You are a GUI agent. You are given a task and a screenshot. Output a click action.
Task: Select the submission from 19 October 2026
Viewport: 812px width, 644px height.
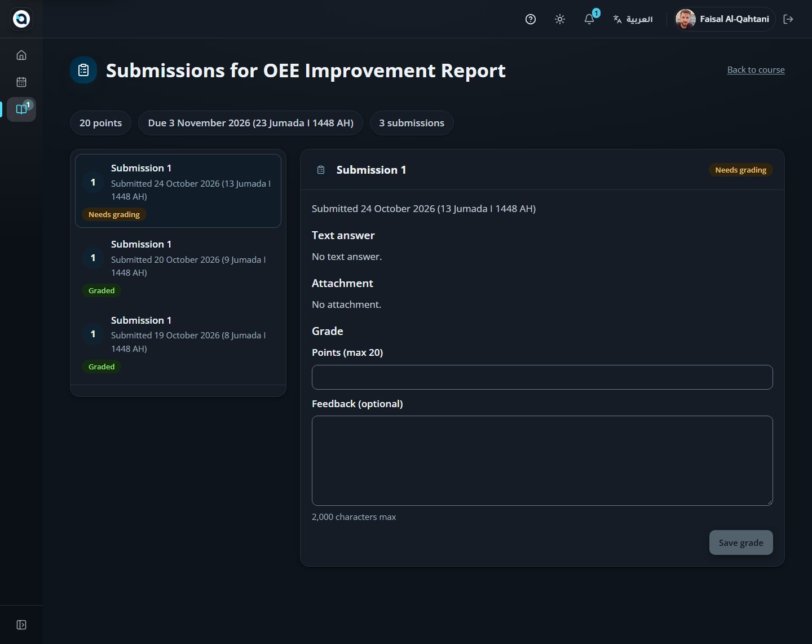point(178,343)
